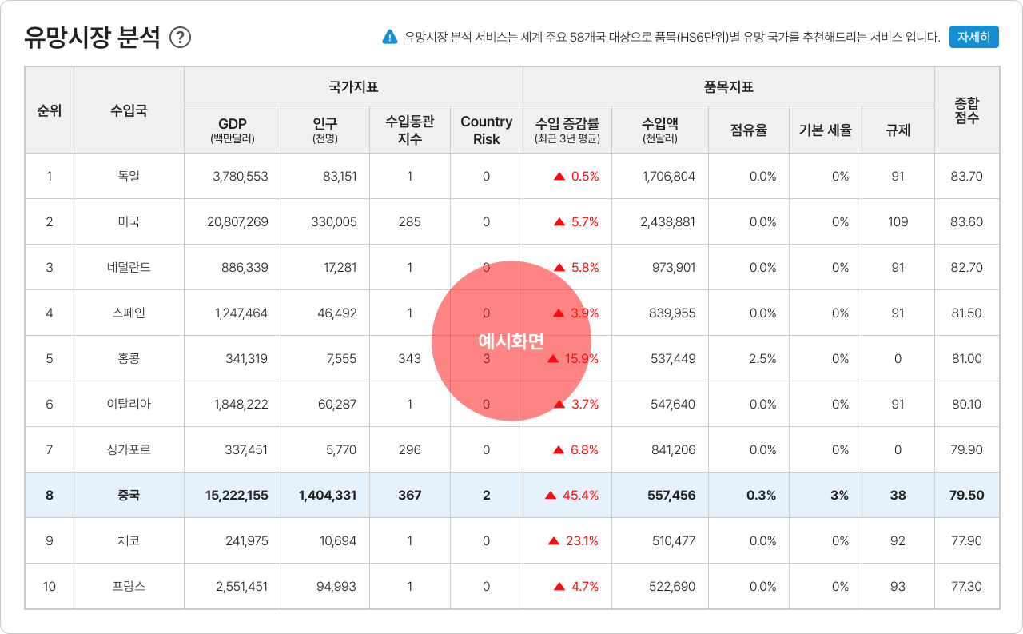
Task: Click the total score 83.70
Action: (x=966, y=176)
